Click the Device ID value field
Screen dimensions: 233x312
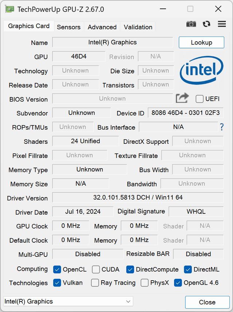tap(186, 113)
